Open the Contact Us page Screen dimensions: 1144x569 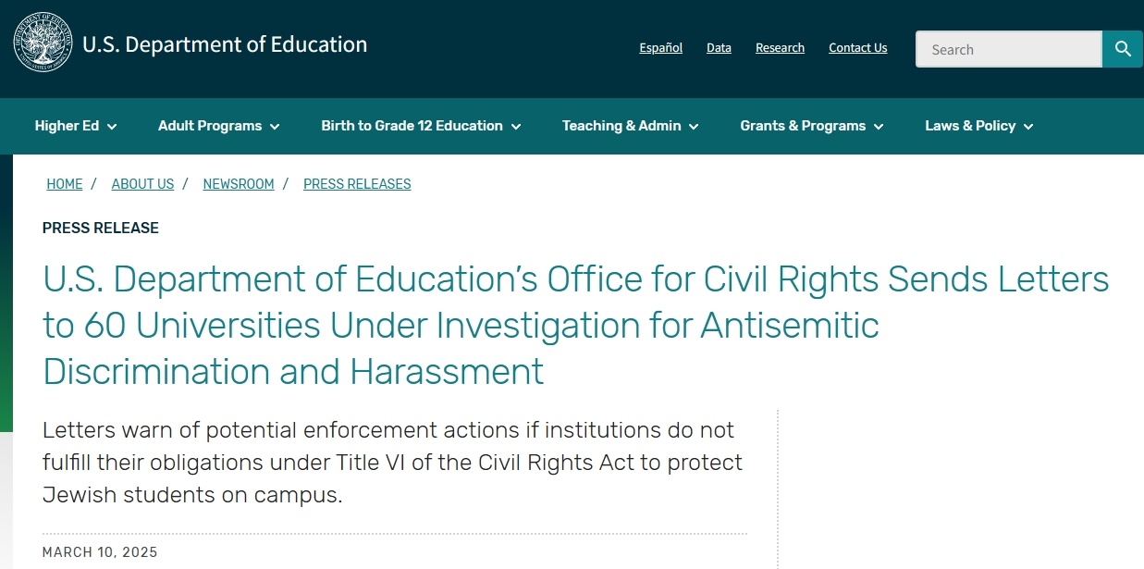click(857, 48)
